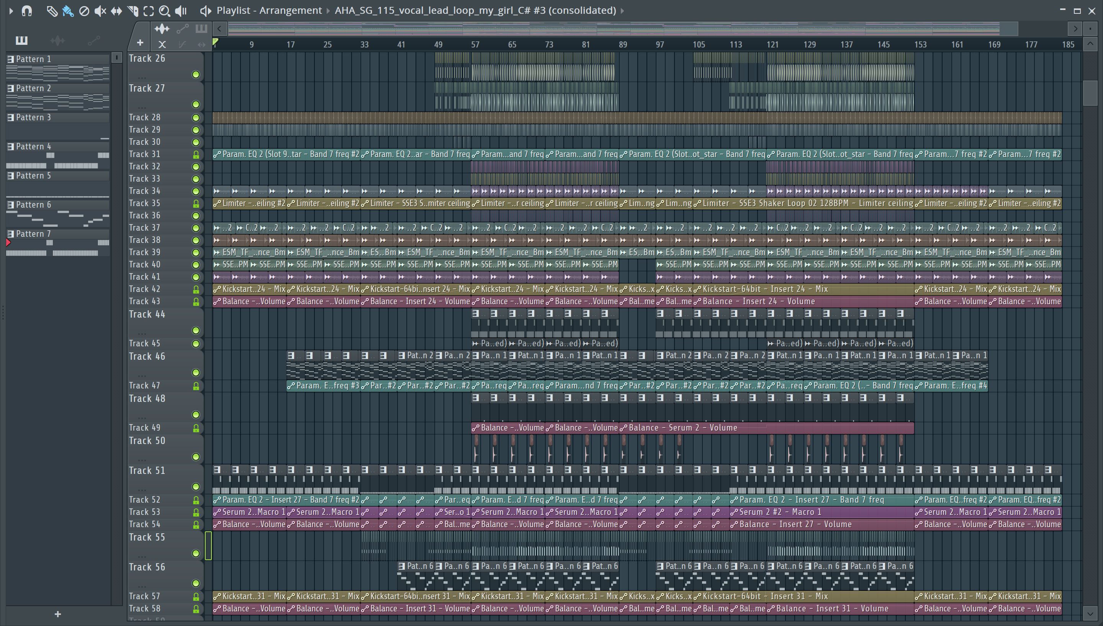Image resolution: width=1103 pixels, height=626 pixels.
Task: Click the lock icon on Track 49
Action: tap(196, 428)
